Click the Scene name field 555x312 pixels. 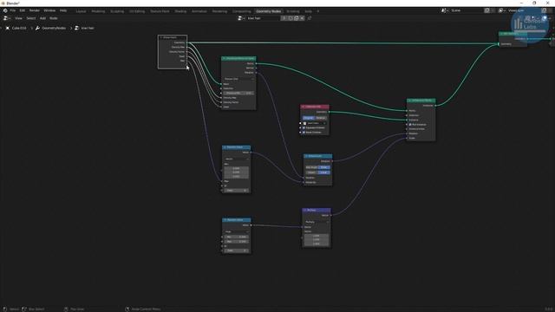(x=467, y=10)
